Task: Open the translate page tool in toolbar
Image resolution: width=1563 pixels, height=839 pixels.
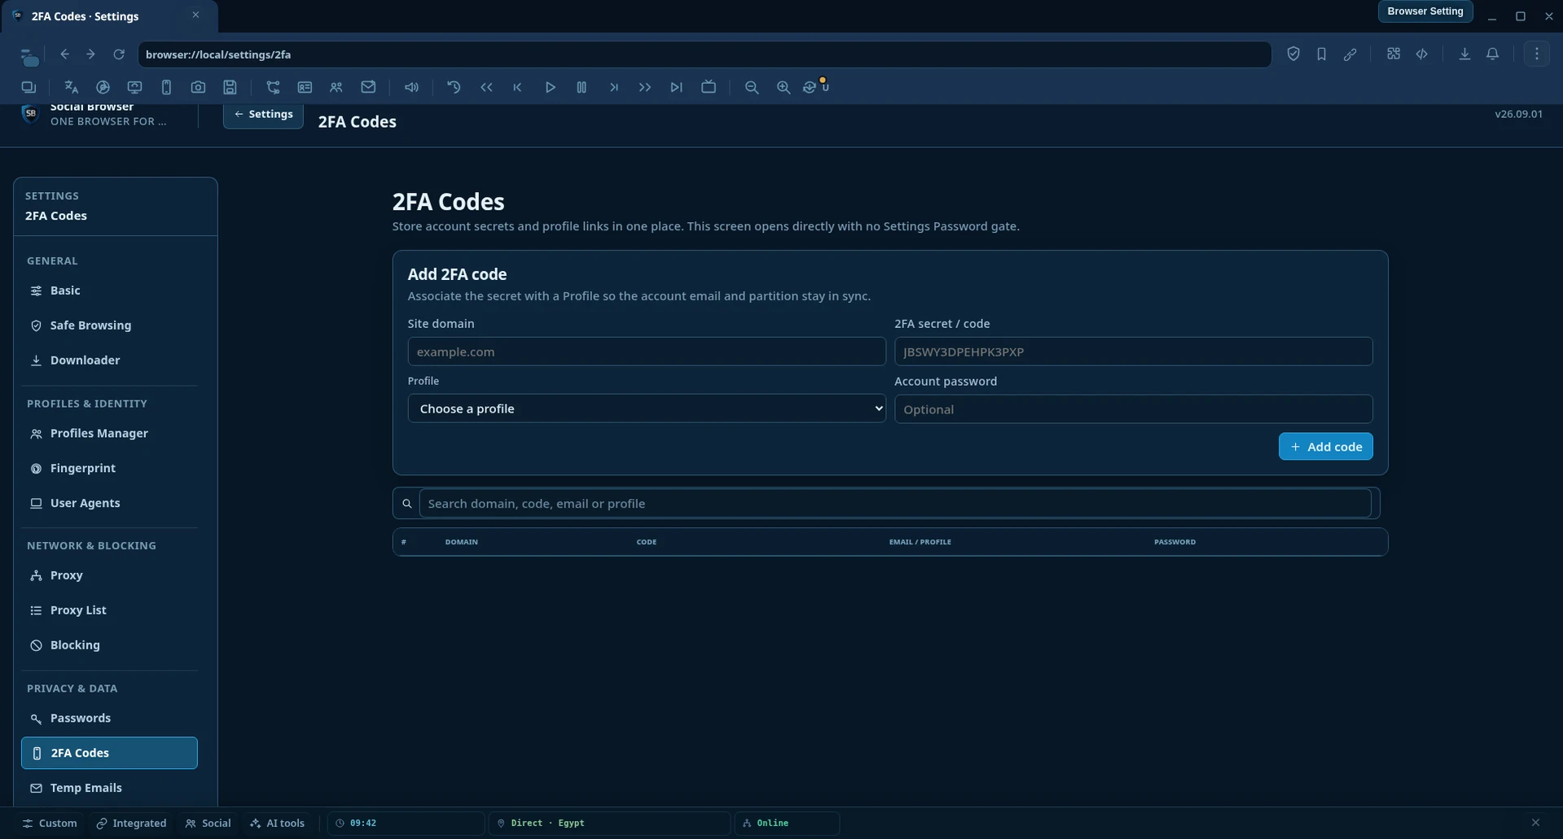Action: [x=71, y=87]
